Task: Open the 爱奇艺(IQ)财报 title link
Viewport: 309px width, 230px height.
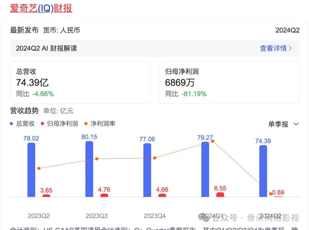Action: [x=41, y=8]
